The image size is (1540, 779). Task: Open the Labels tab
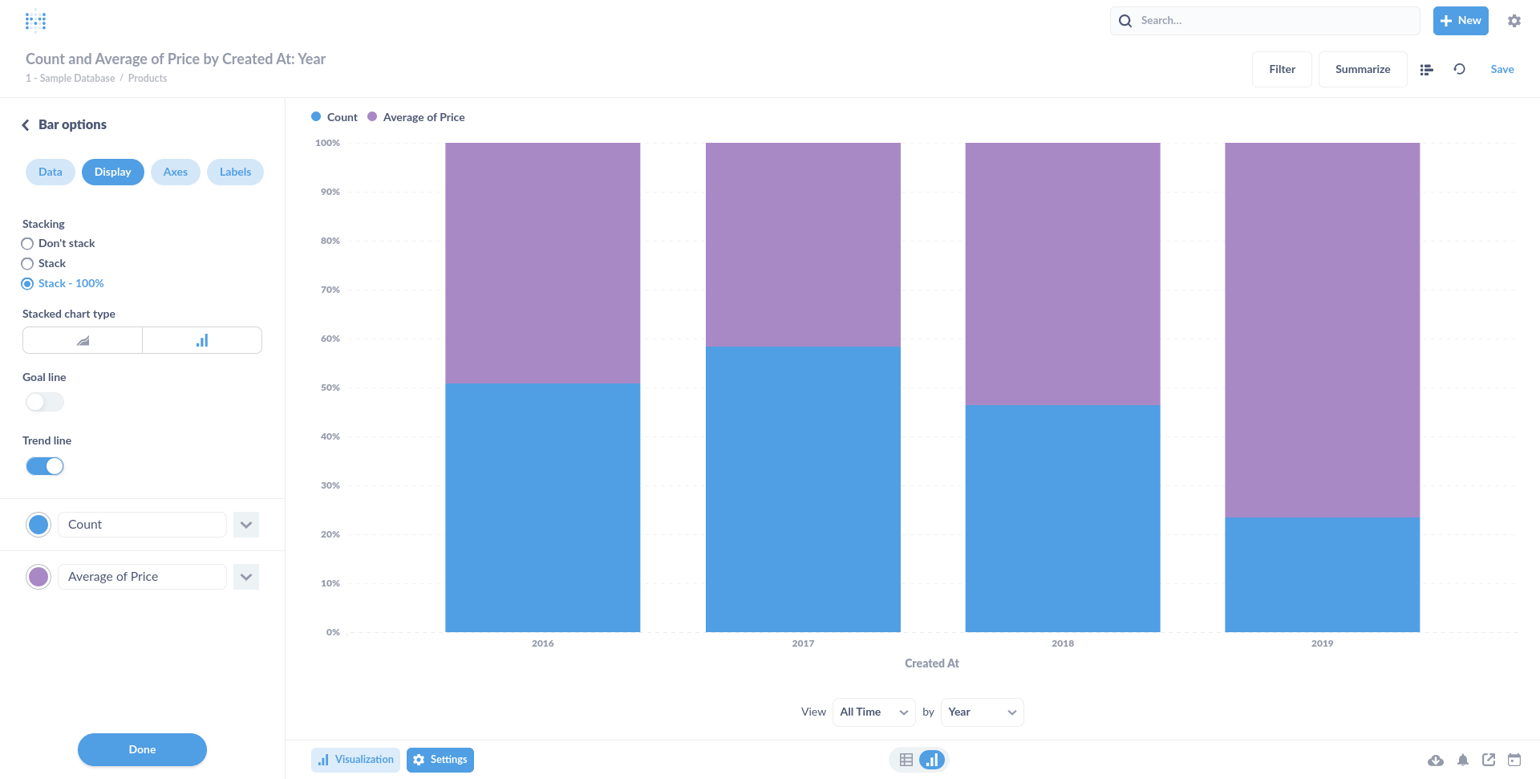235,172
